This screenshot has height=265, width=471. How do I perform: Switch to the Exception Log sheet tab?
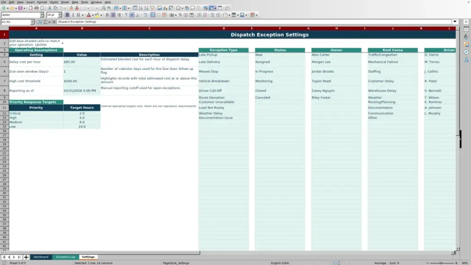pos(65,257)
